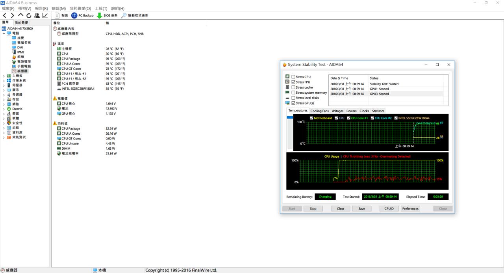Expand the 伺服器 tree branch
504x273 pixels.
point(4,85)
